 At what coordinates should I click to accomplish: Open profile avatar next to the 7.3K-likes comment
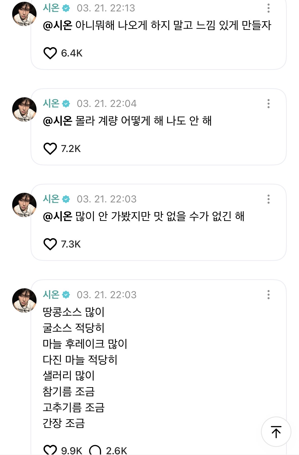coord(24,205)
